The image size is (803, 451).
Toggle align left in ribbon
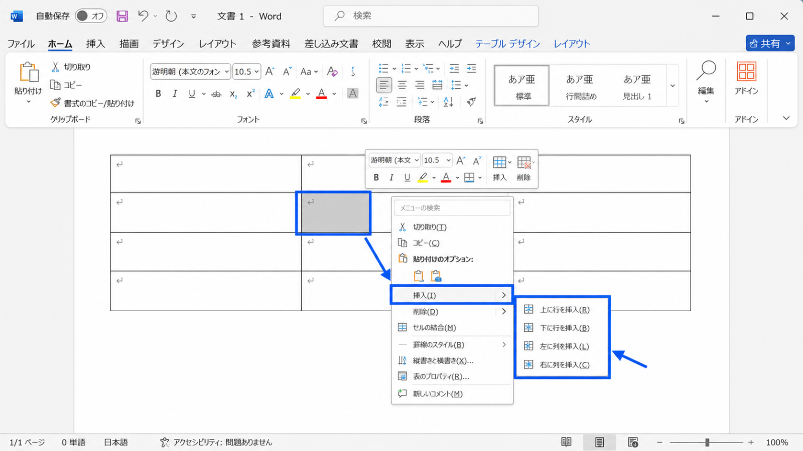pos(384,85)
